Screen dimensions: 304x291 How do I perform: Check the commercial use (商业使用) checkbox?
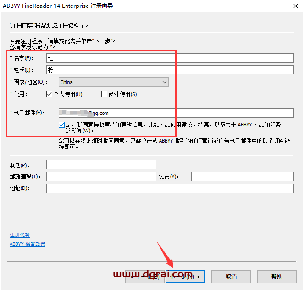[x=104, y=94]
